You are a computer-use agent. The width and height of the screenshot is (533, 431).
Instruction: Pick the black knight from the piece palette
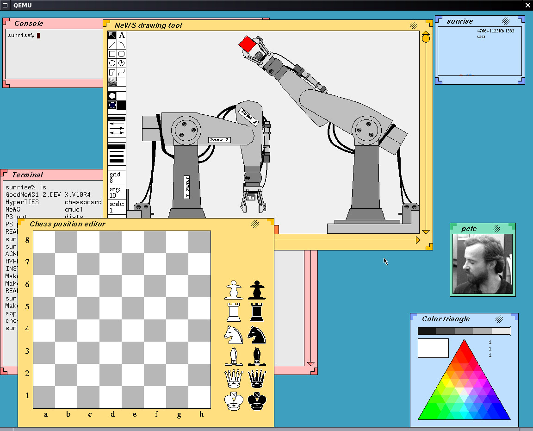click(257, 335)
